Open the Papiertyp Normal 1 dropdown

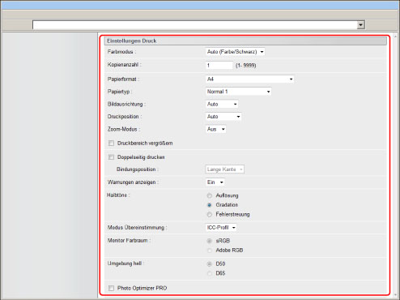pos(238,92)
